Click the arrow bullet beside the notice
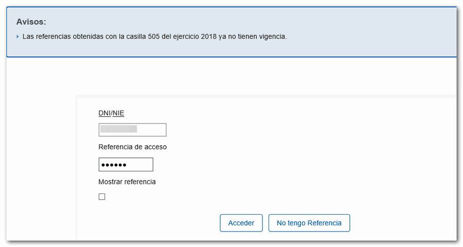The width and height of the screenshot is (463, 247). (x=17, y=37)
